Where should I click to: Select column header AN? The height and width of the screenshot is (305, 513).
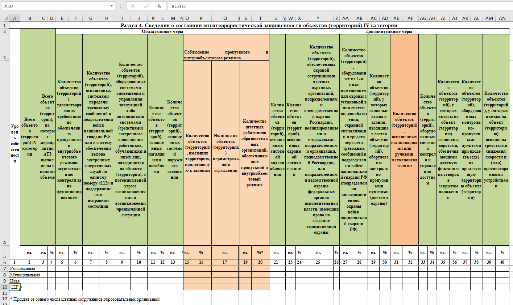[x=502, y=18]
